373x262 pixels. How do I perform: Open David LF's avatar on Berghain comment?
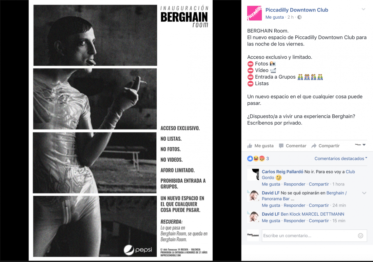click(253, 196)
